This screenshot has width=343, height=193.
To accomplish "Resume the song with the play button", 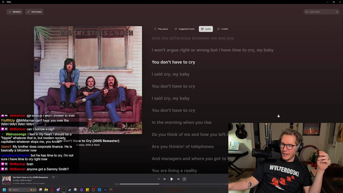I will [x=172, y=179].
